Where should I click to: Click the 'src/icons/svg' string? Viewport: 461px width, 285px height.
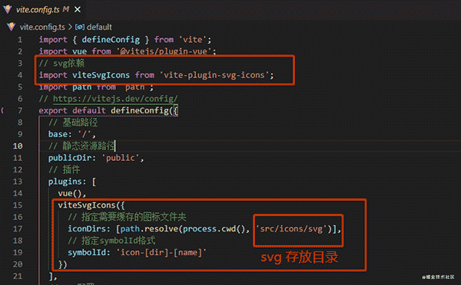click(291, 229)
